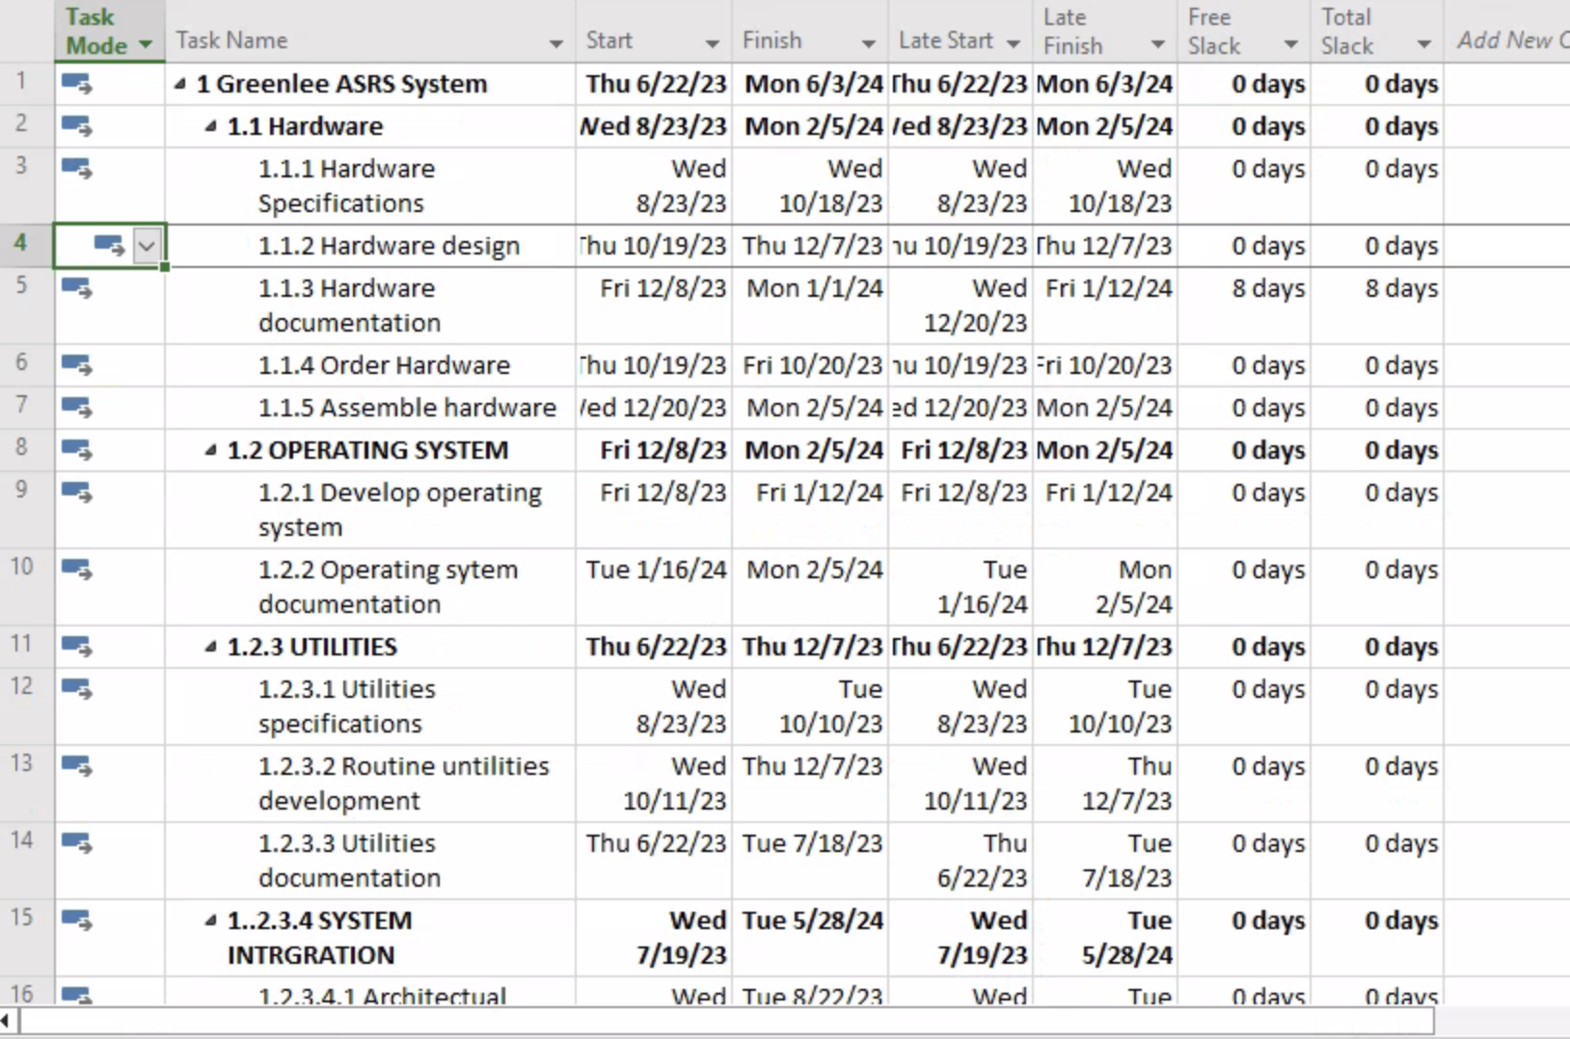Click Add New Column header
This screenshot has height=1039, width=1570.
tap(1509, 40)
